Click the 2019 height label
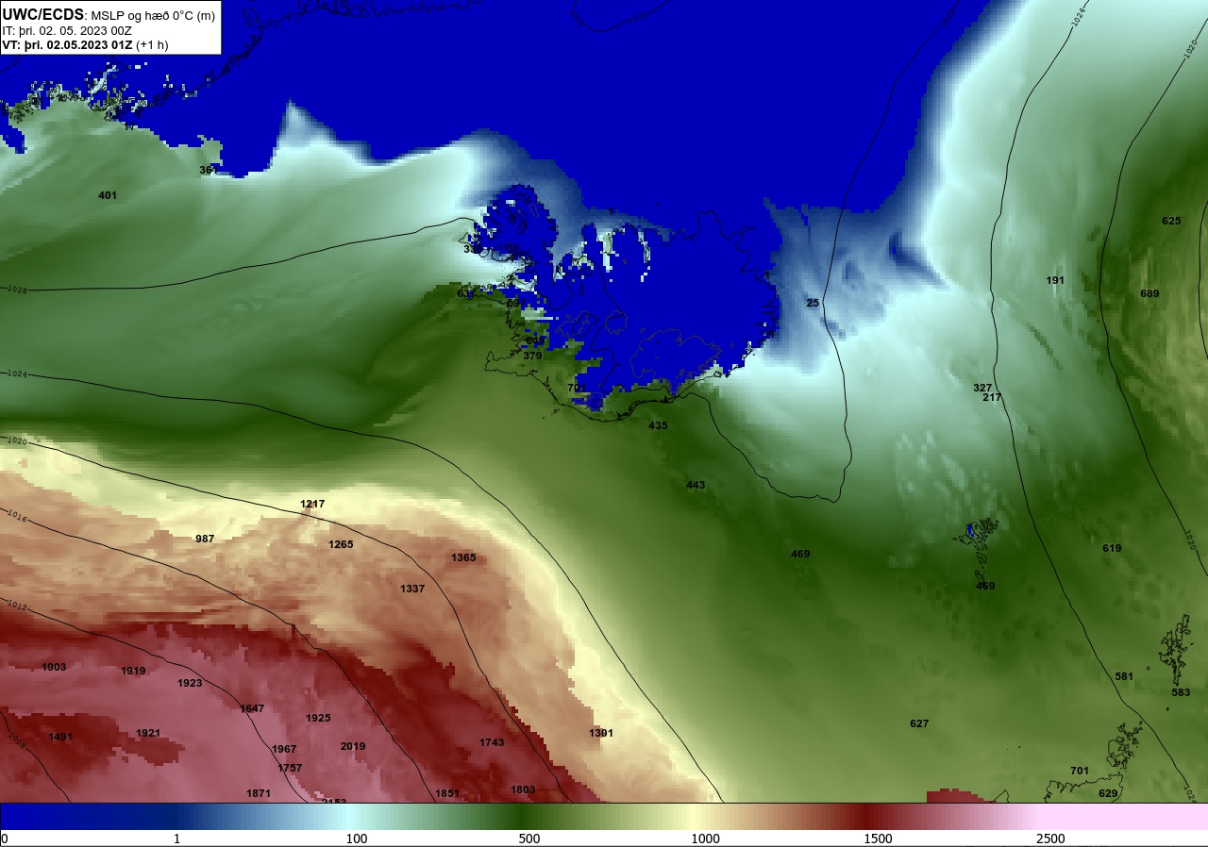This screenshot has width=1208, height=847. coord(353,746)
